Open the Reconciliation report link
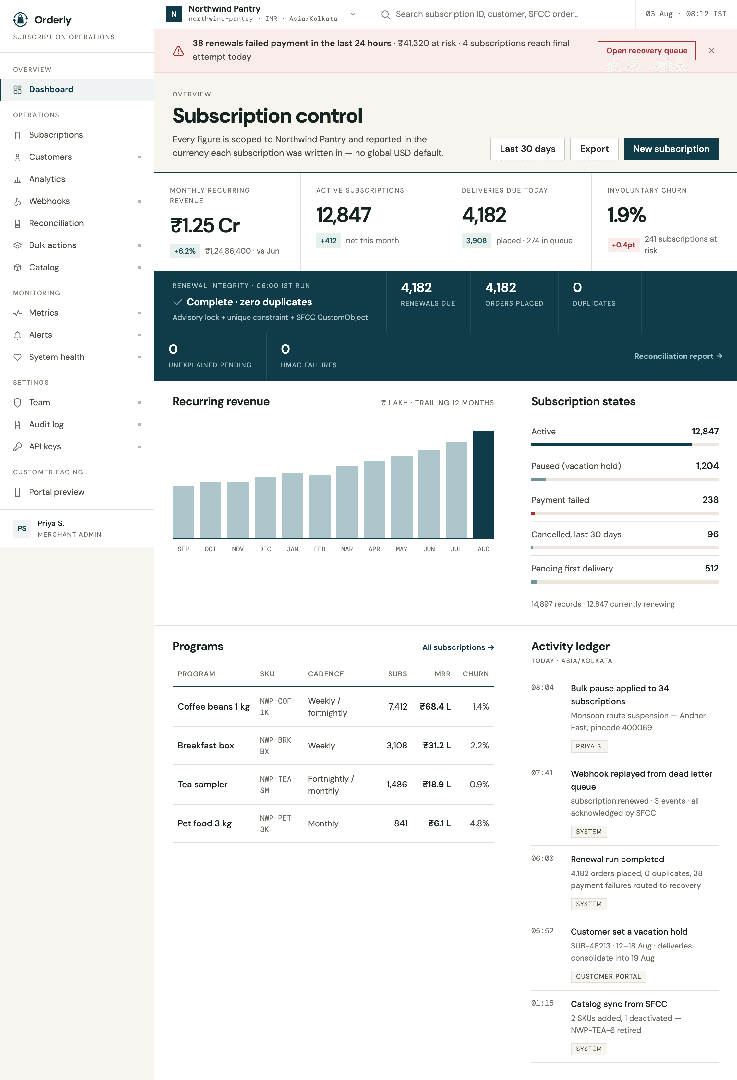This screenshot has width=737, height=1080. (678, 357)
